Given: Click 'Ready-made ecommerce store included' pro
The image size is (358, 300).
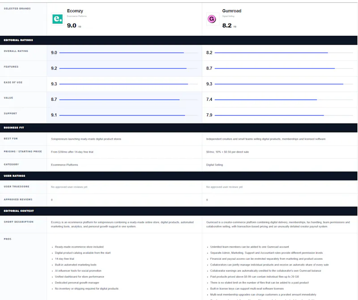Looking at the screenshot, I should click(79, 247).
